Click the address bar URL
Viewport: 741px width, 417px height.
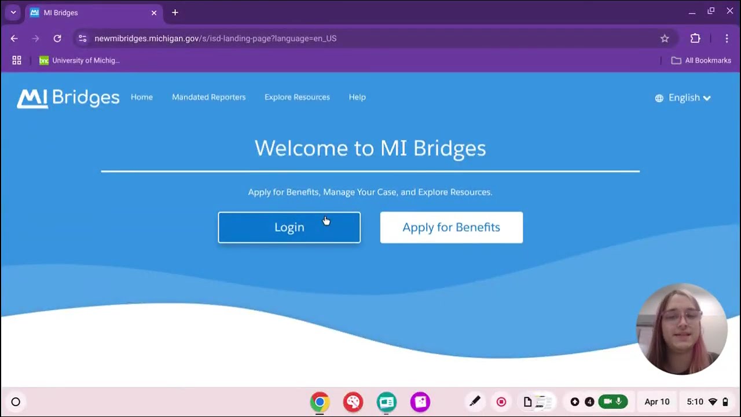(215, 38)
